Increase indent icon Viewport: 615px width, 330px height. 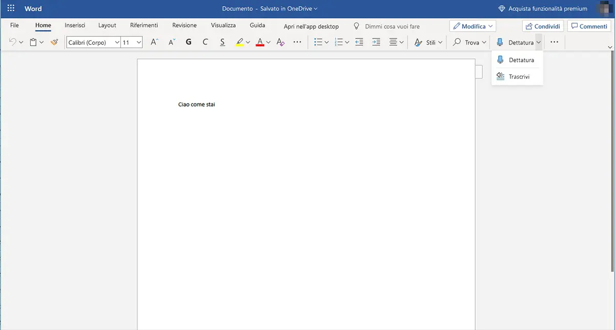[x=376, y=43]
